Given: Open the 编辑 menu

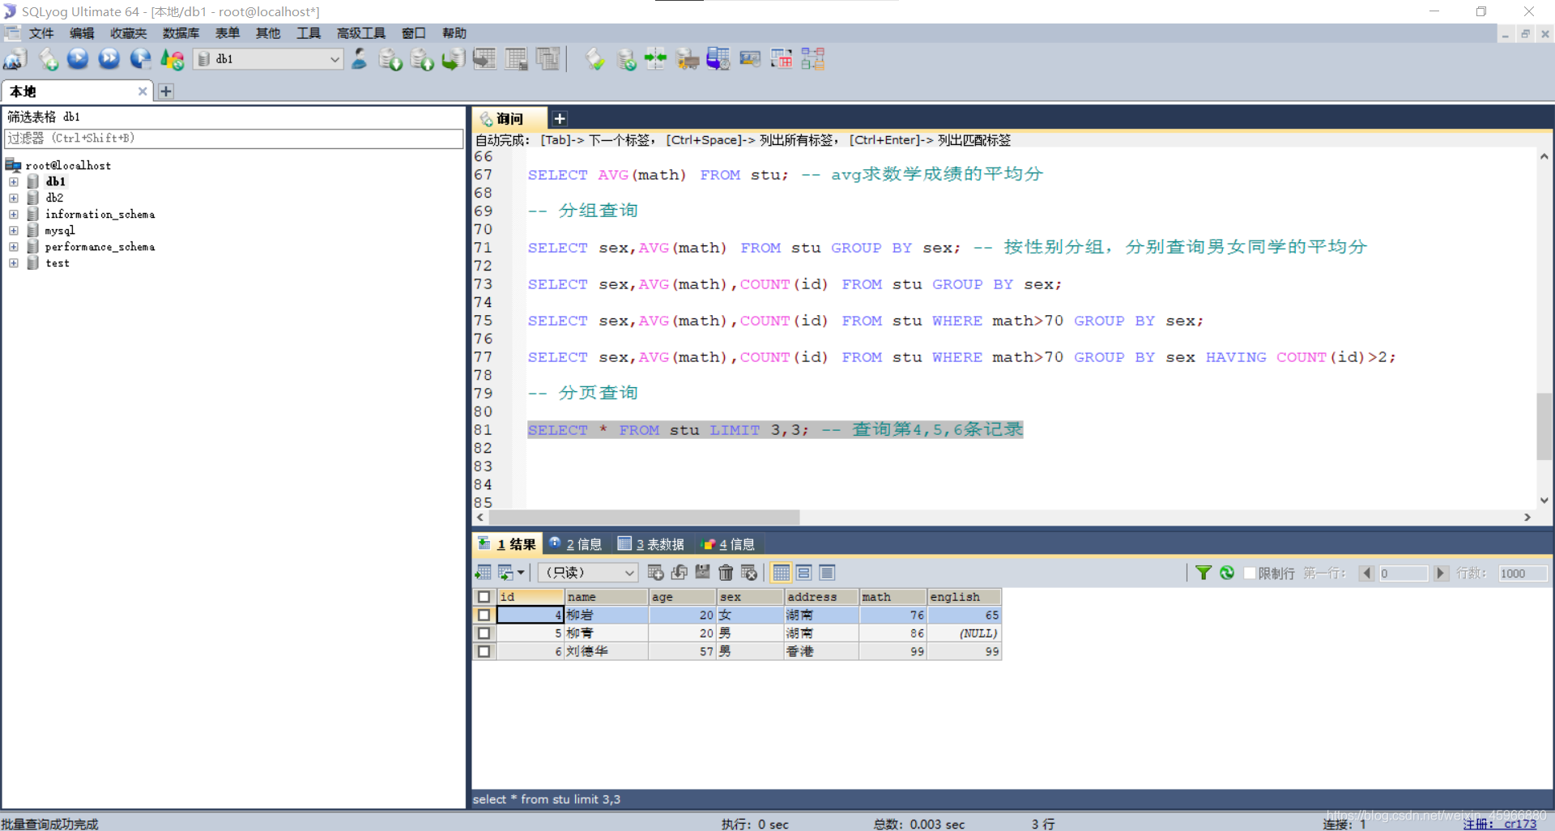Looking at the screenshot, I should point(82,33).
